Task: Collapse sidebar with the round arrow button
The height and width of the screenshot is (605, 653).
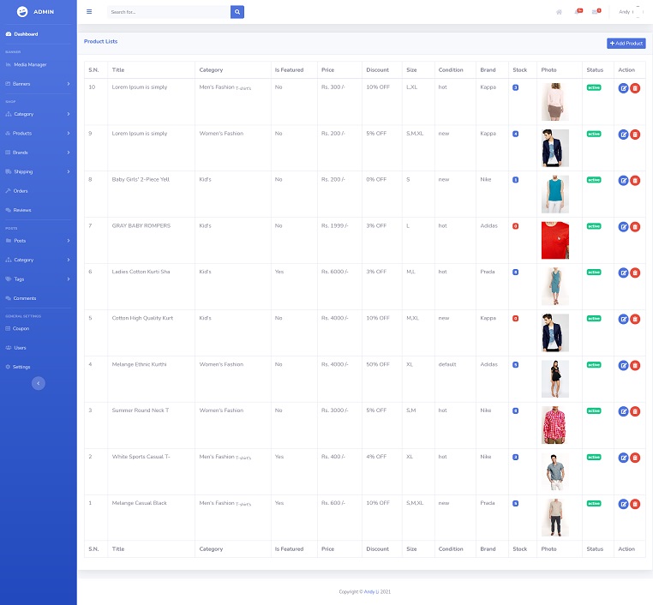Action: click(x=38, y=383)
